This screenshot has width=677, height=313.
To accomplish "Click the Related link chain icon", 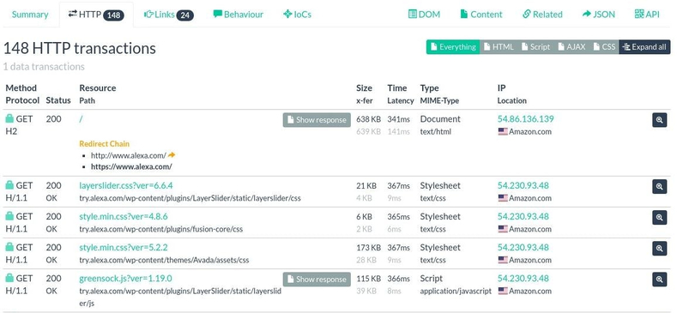I will tap(526, 15).
